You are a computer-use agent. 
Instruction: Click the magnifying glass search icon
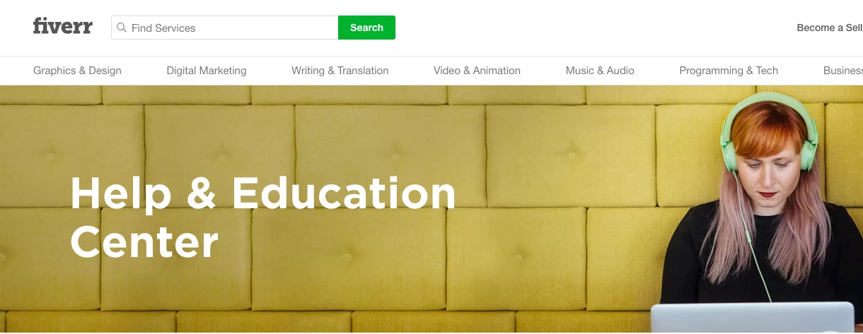(122, 28)
